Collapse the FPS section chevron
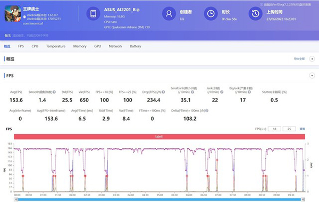Viewport: 319px width, 202px height. 312,75
